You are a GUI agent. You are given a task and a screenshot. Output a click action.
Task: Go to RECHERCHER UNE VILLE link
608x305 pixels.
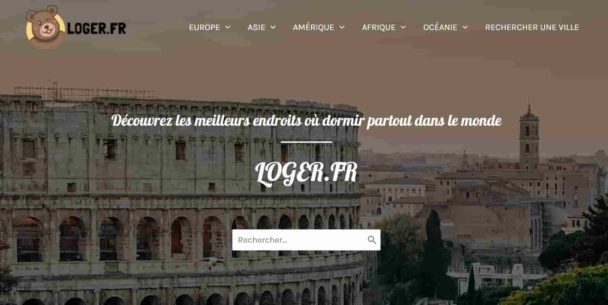point(532,27)
